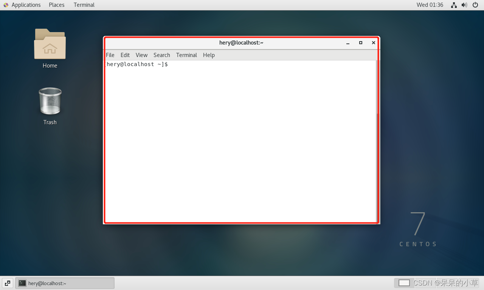The image size is (484, 290).
Task: Open the Help menu in the terminal
Action: (x=209, y=55)
